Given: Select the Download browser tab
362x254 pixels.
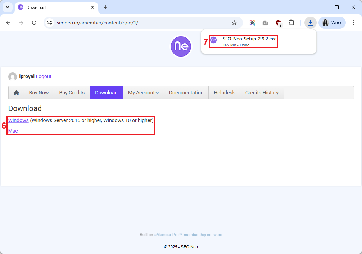Looking at the screenshot, I should [x=56, y=8].
